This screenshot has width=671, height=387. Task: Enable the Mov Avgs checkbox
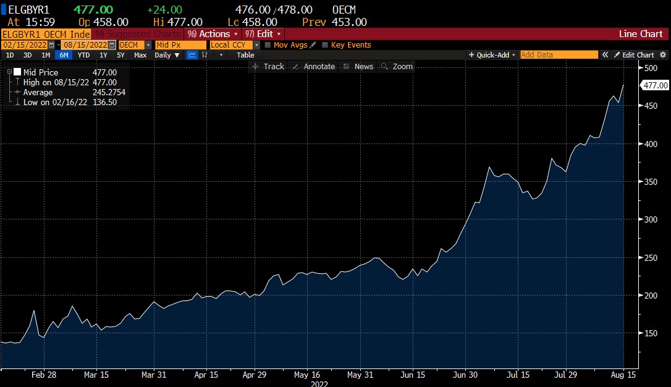268,45
